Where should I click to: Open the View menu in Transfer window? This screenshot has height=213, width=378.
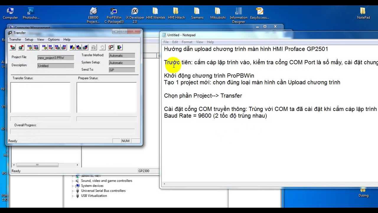click(40, 39)
